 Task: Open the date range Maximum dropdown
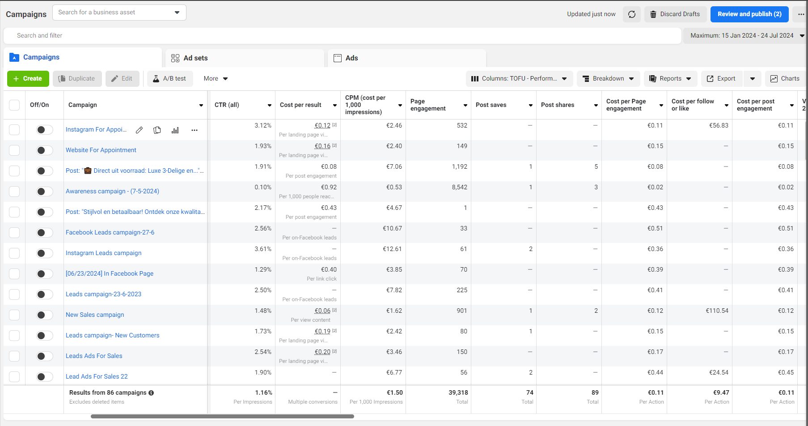click(x=745, y=36)
